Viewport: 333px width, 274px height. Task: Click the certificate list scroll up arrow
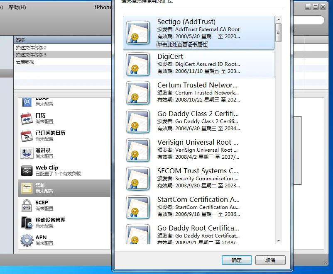(x=279, y=19)
